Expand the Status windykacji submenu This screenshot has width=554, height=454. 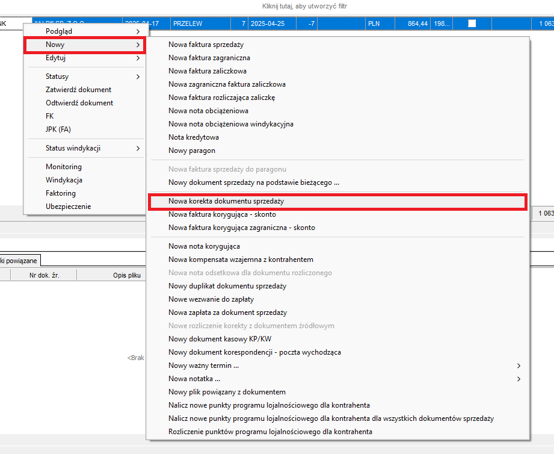tap(84, 148)
